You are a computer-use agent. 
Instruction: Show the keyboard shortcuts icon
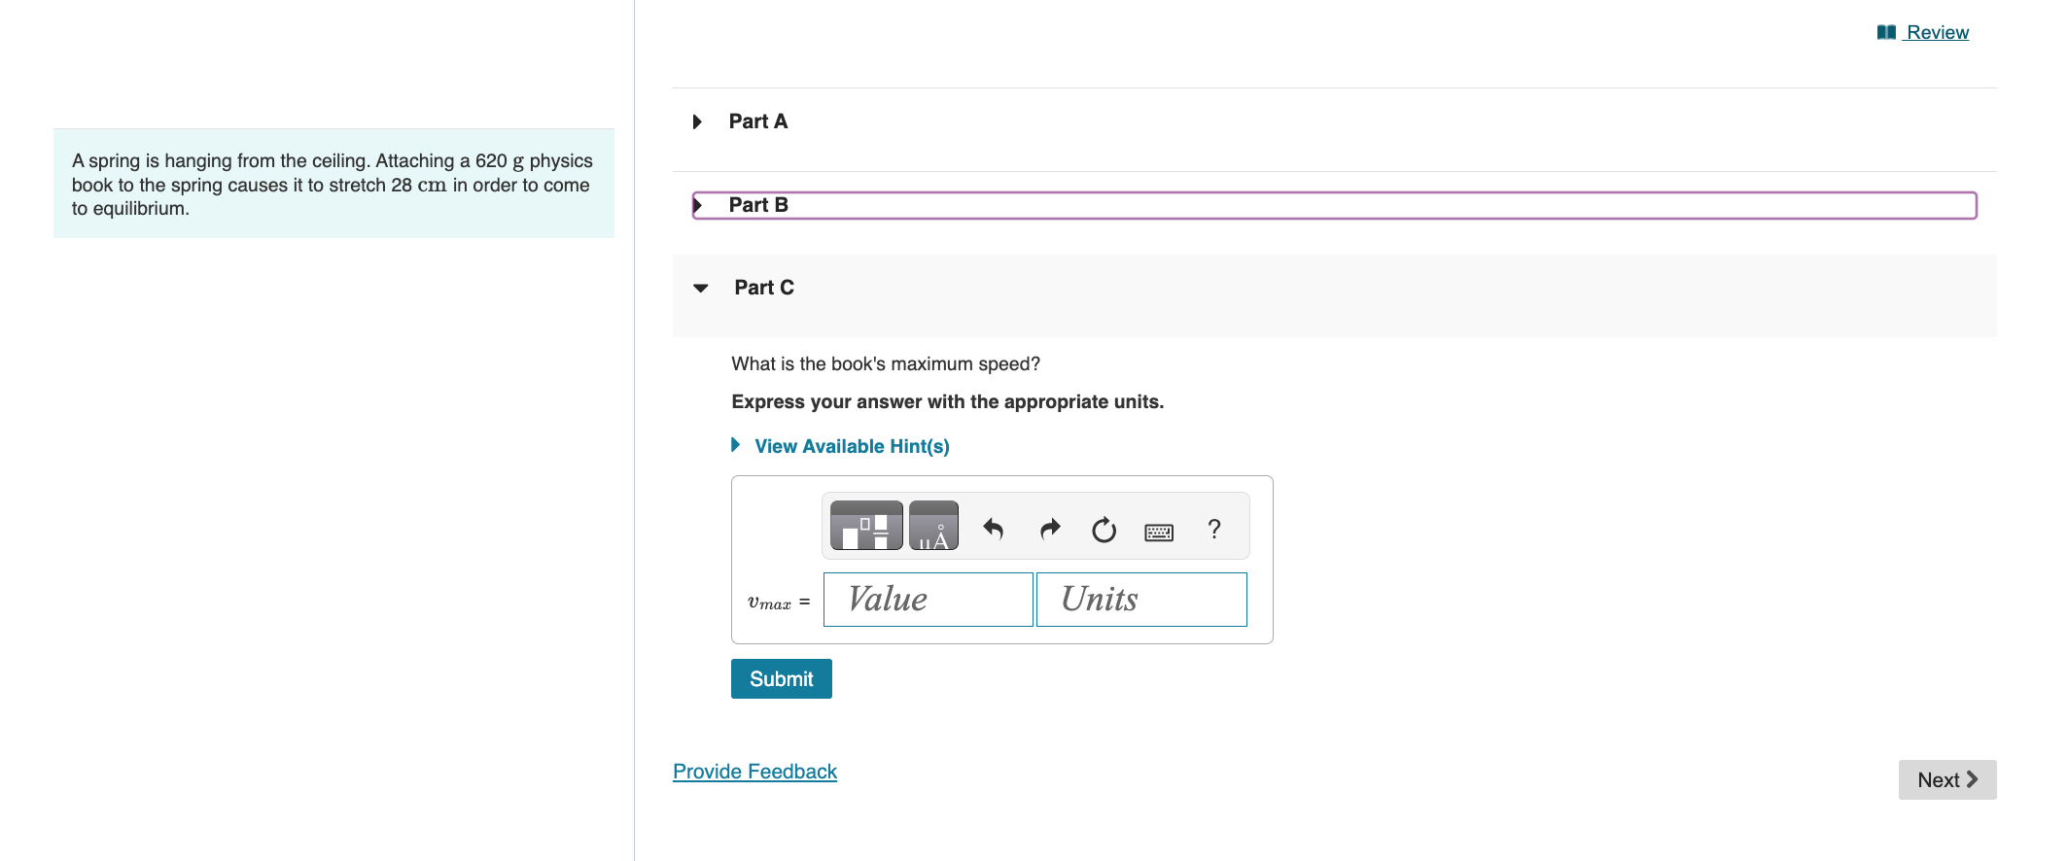coord(1159,532)
